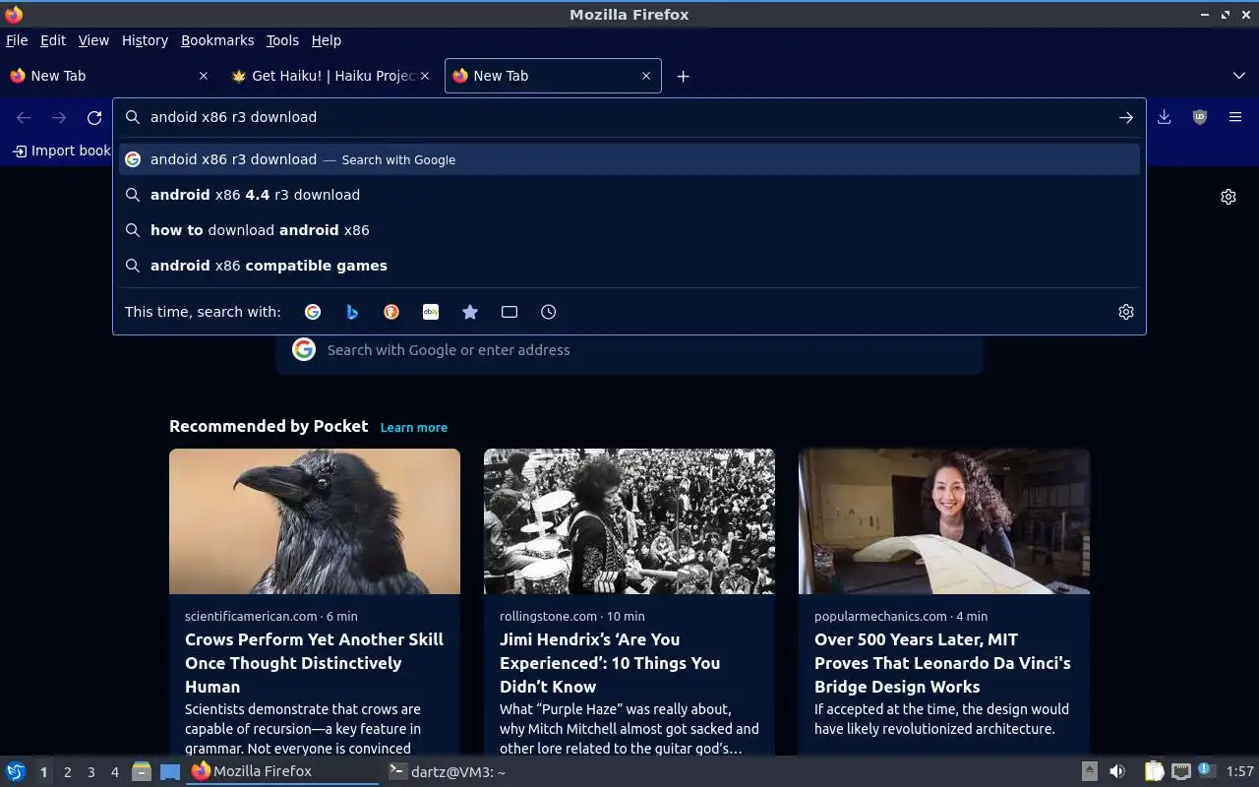The height and width of the screenshot is (787, 1259).
Task: Open the Help menu
Action: point(327,40)
